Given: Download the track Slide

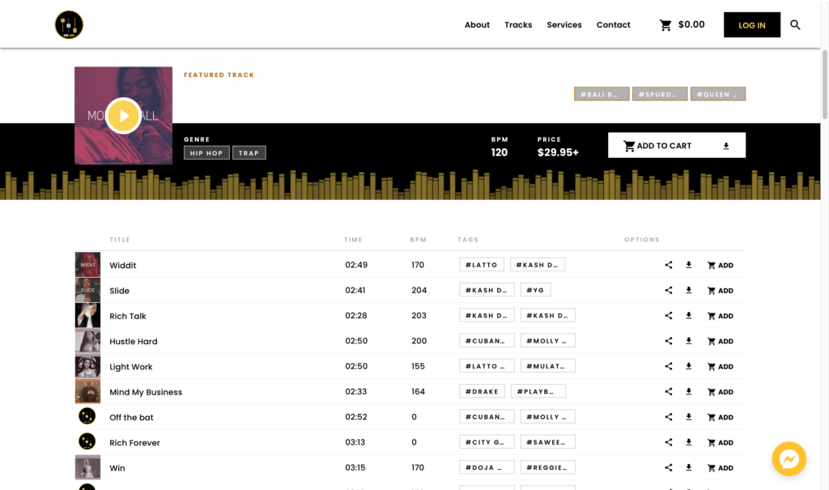Looking at the screenshot, I should pos(689,290).
